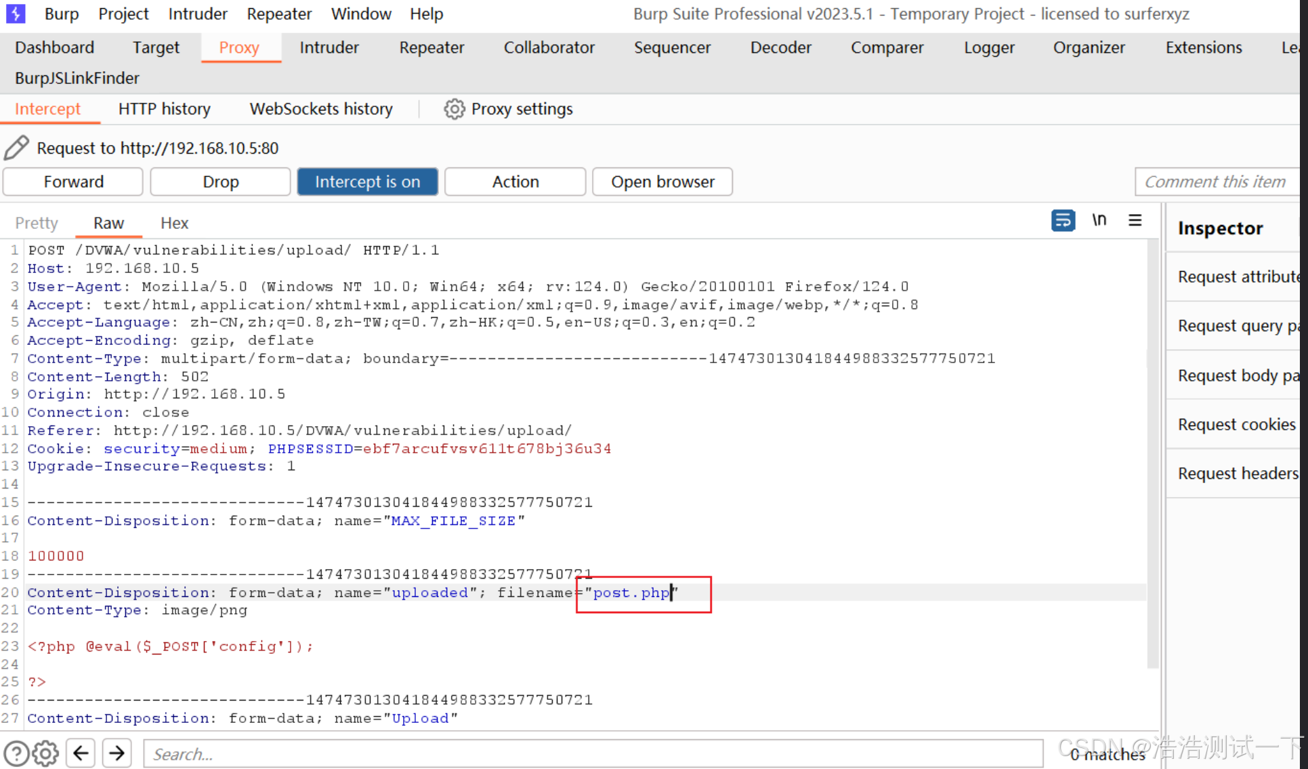Open search settings gear icon

(46, 753)
